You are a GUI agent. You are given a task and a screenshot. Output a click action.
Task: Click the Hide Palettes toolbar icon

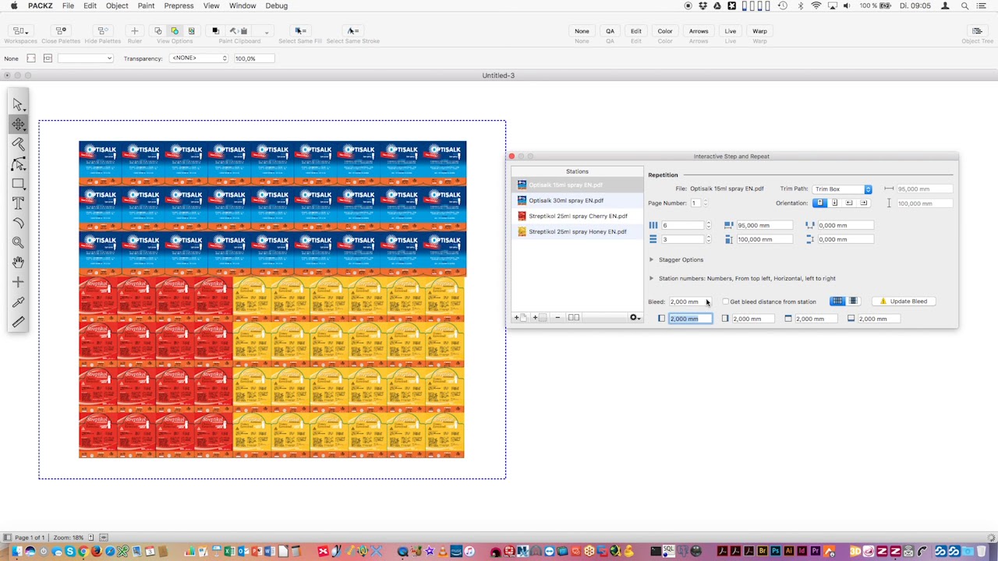(102, 31)
